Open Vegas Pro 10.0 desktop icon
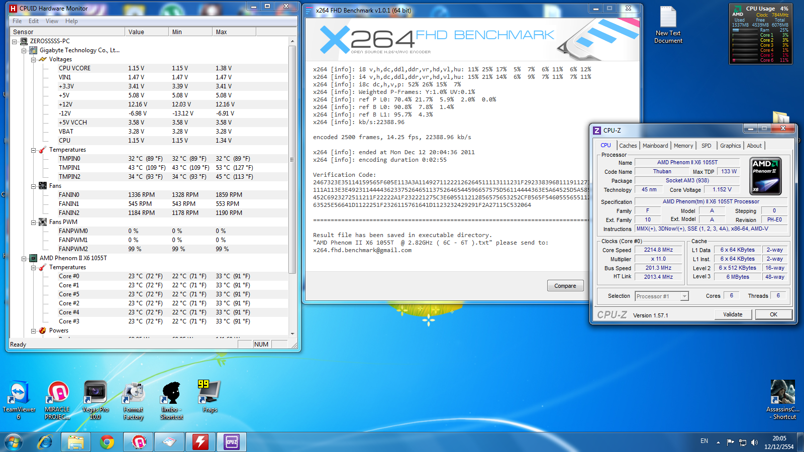This screenshot has height=452, width=804. pos(95,400)
